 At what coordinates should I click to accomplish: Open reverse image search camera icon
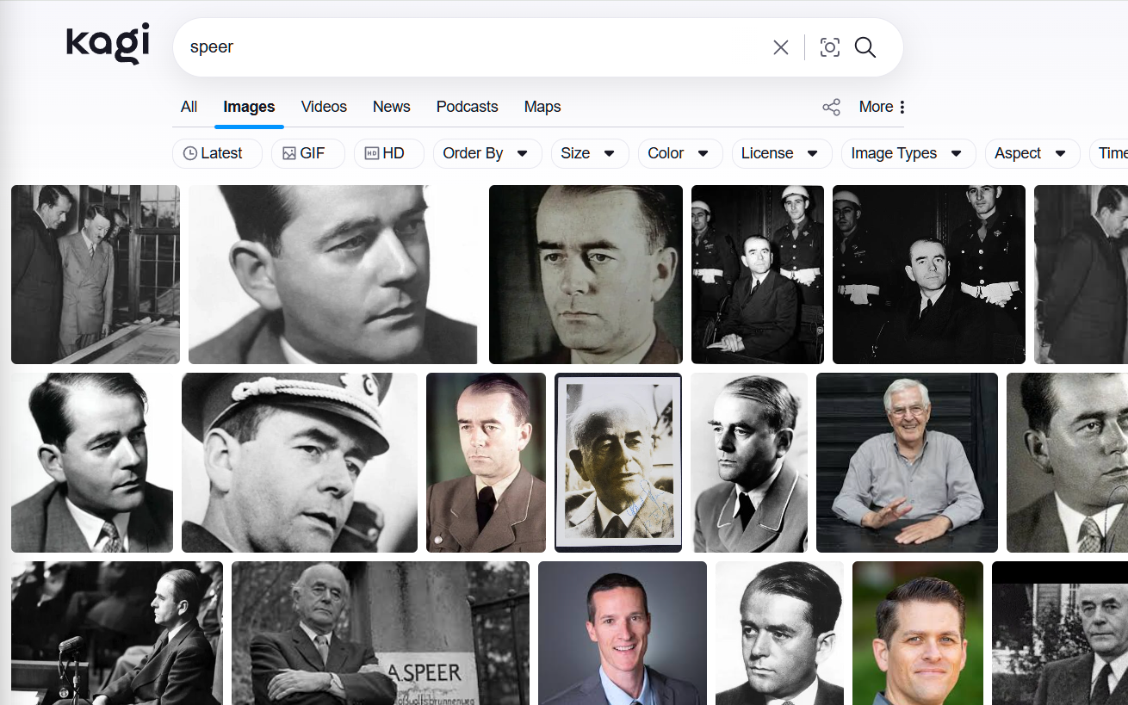(x=829, y=47)
